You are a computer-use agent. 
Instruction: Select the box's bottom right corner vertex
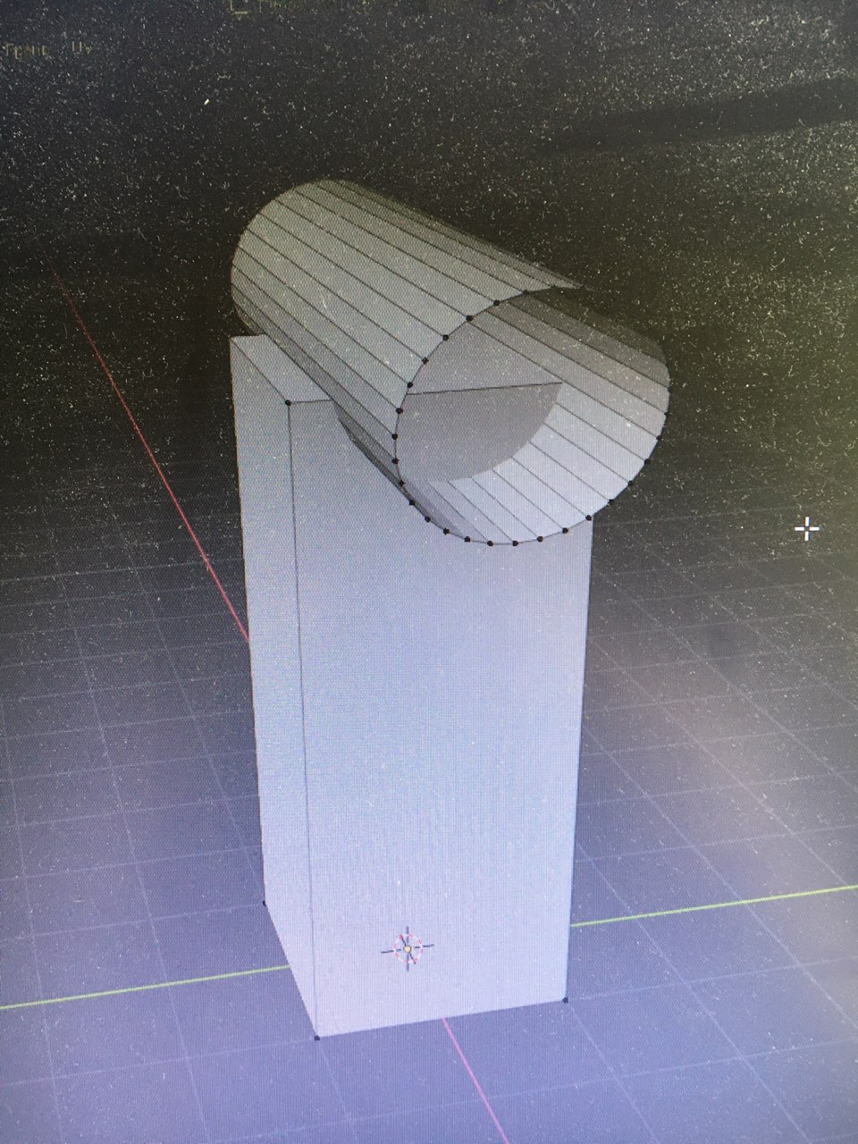tap(567, 1000)
